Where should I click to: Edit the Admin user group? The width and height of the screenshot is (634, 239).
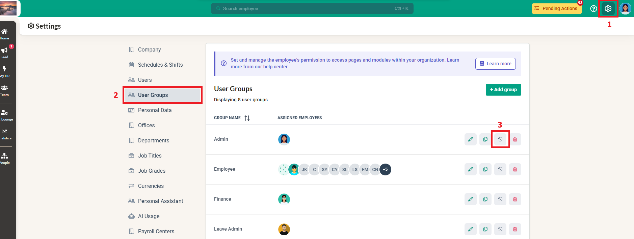(470, 139)
